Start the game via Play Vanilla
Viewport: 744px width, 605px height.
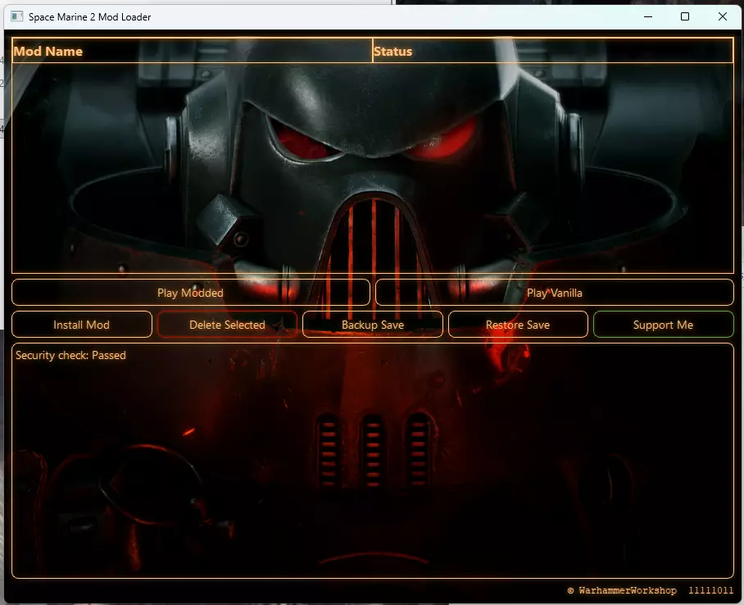click(554, 293)
